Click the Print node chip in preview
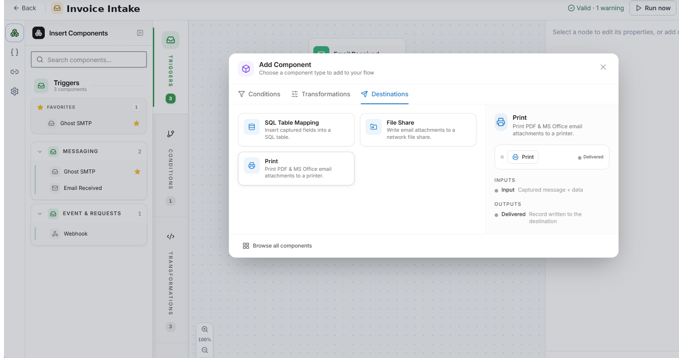The width and height of the screenshot is (679, 358). pyautogui.click(x=523, y=157)
